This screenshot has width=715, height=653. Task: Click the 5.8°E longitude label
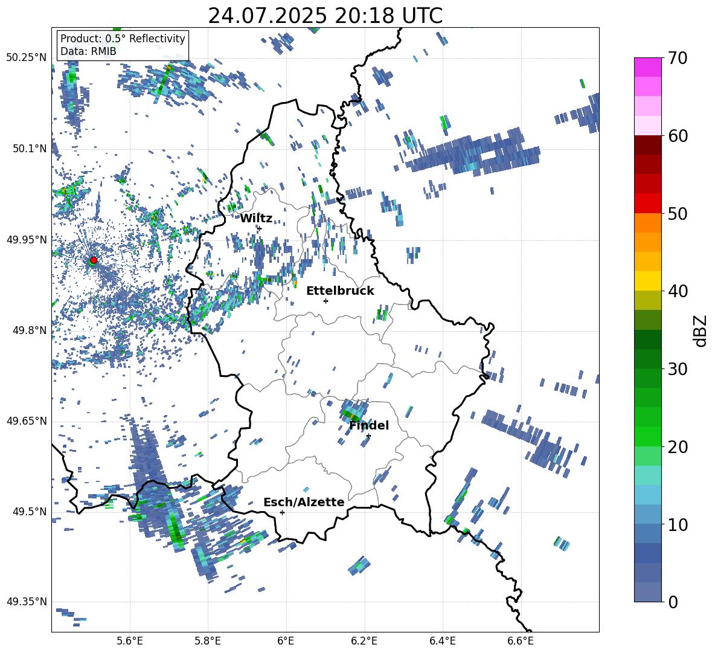pyautogui.click(x=208, y=641)
